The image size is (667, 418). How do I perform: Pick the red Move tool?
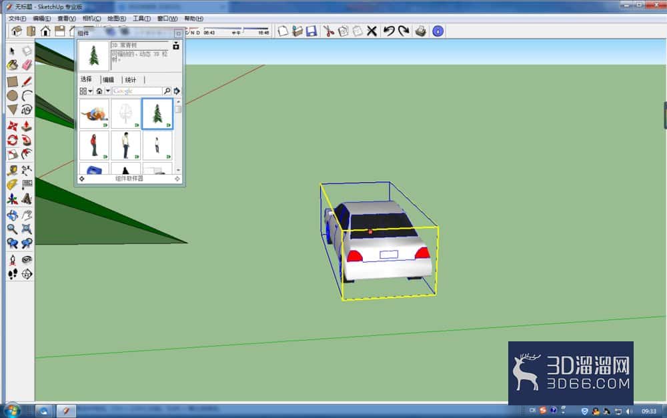click(12, 126)
